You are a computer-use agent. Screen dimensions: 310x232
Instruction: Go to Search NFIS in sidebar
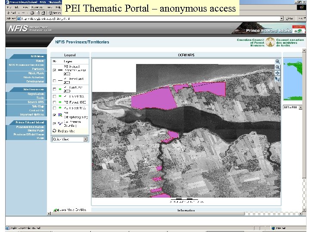36,102
